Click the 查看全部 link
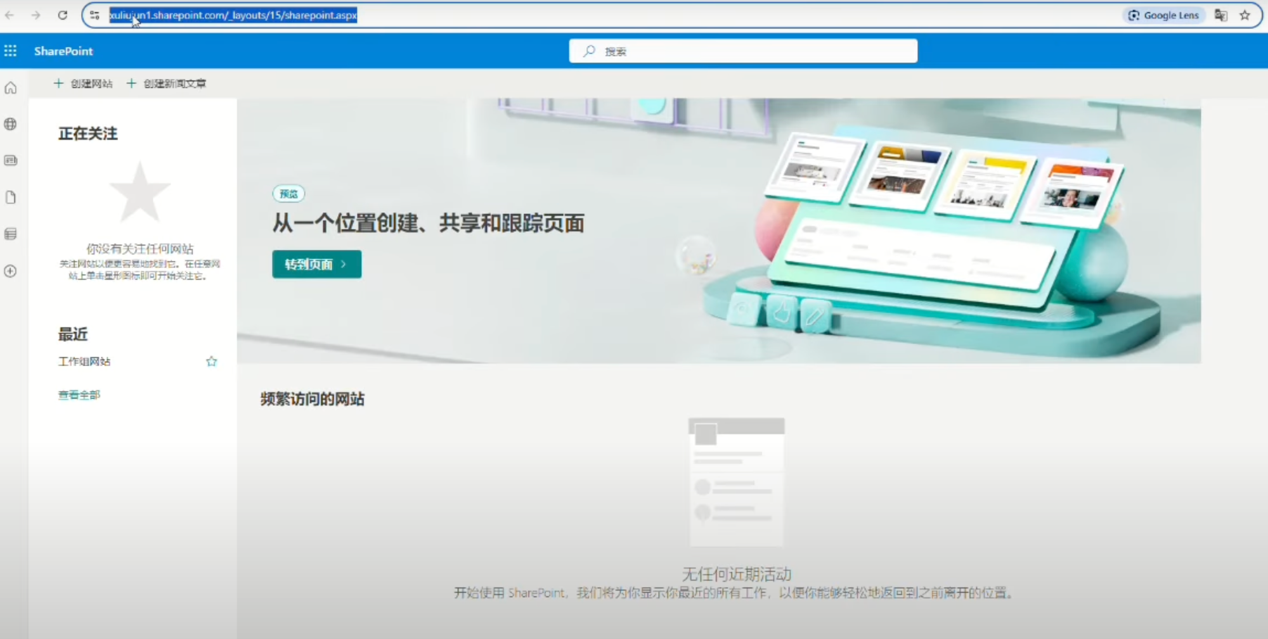 point(79,395)
